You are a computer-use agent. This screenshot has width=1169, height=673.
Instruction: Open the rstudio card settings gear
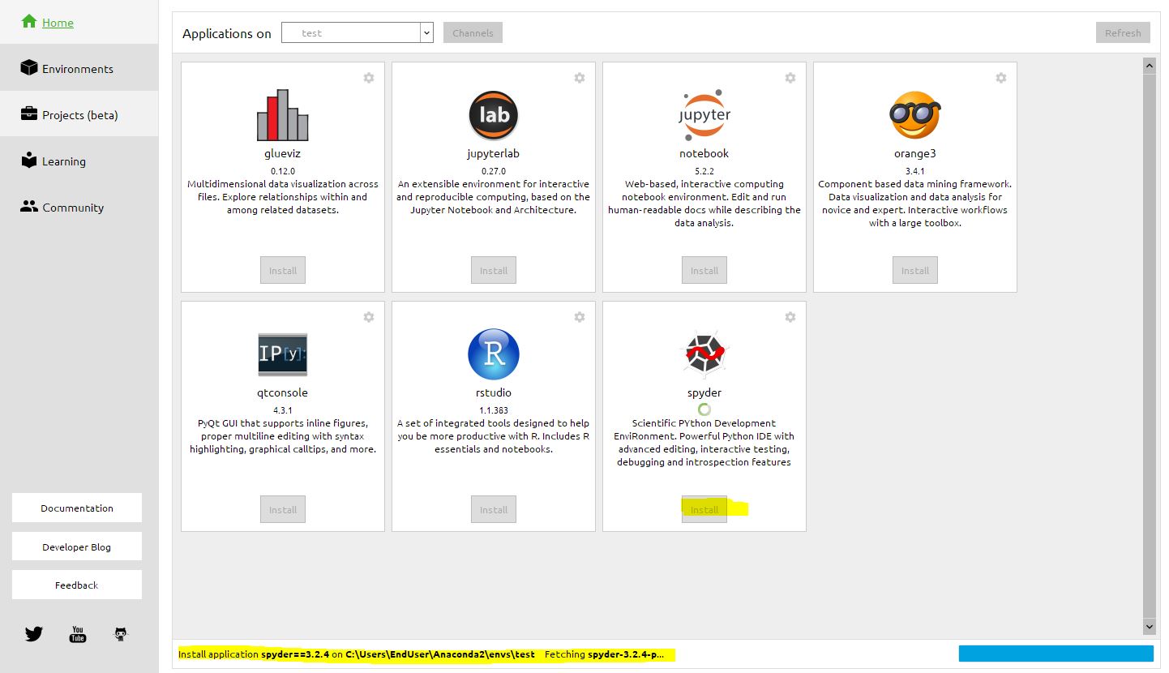[580, 317]
